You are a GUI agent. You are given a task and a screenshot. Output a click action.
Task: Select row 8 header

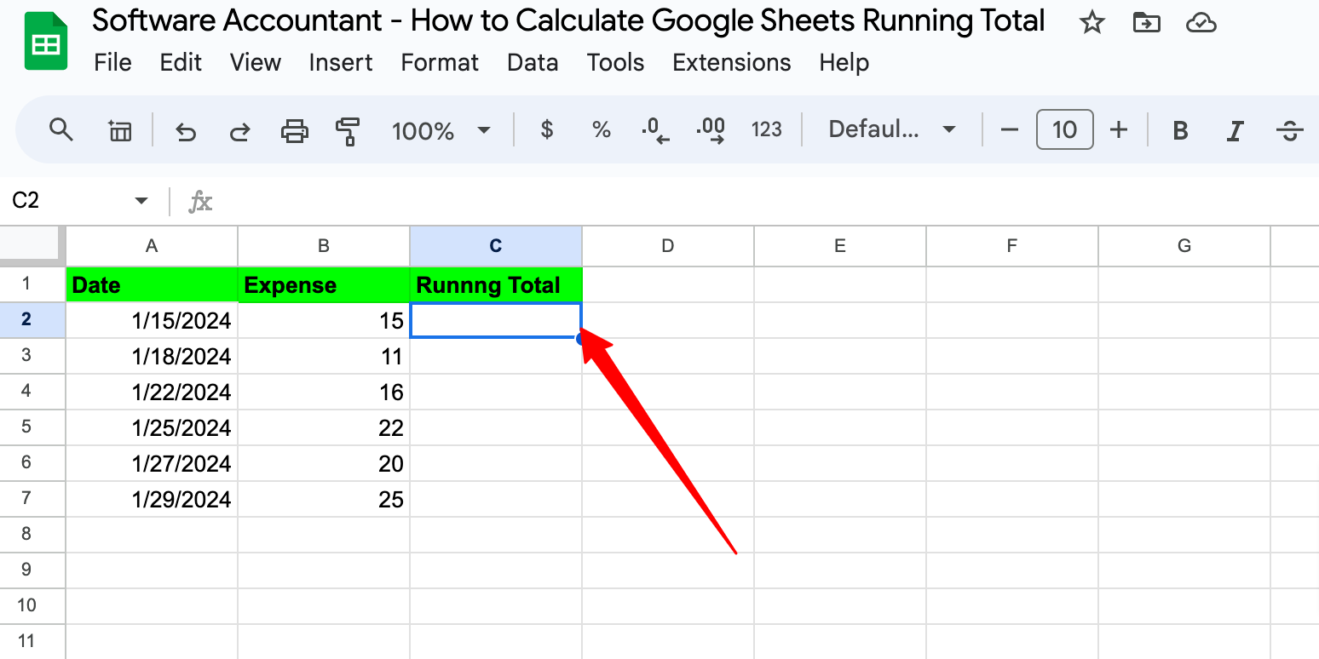coord(32,535)
